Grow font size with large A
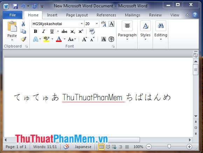This screenshot has height=153, width=203. (85, 39)
